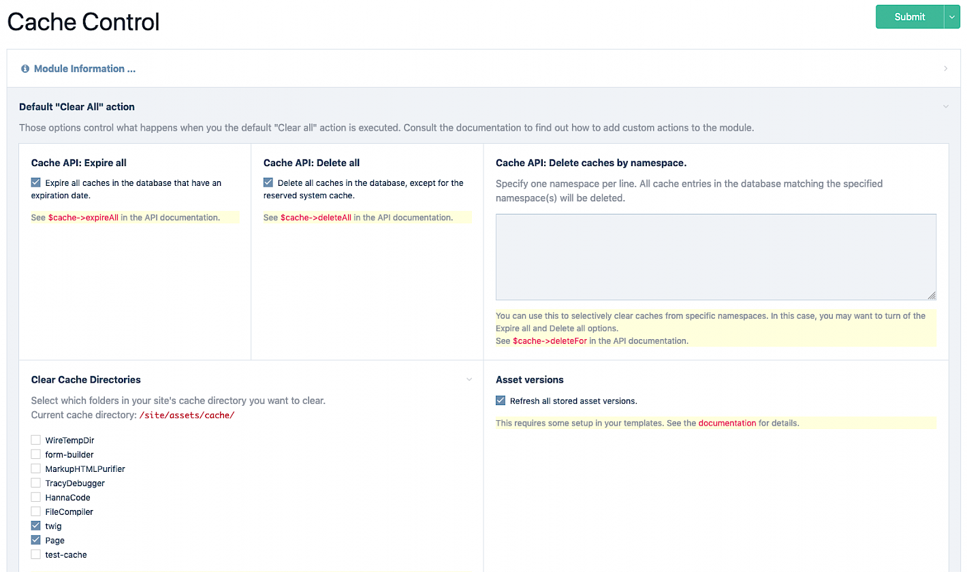The image size is (967, 572).
Task: Open the asset versions documentation link
Action: (727, 423)
